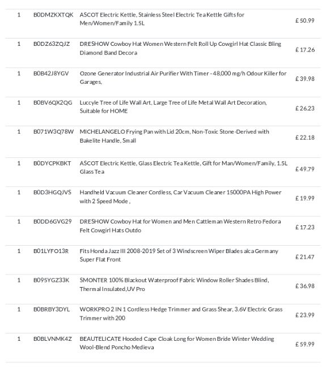The image size is (326, 368).
Task: Select the DRESHOW Cowboy Hat Women Western row
Action: pos(163,50)
